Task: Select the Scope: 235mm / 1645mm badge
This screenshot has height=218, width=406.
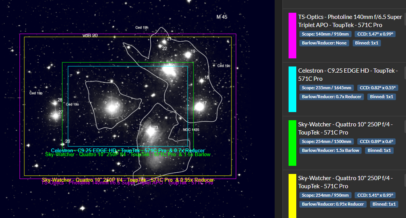Action: click(326, 88)
